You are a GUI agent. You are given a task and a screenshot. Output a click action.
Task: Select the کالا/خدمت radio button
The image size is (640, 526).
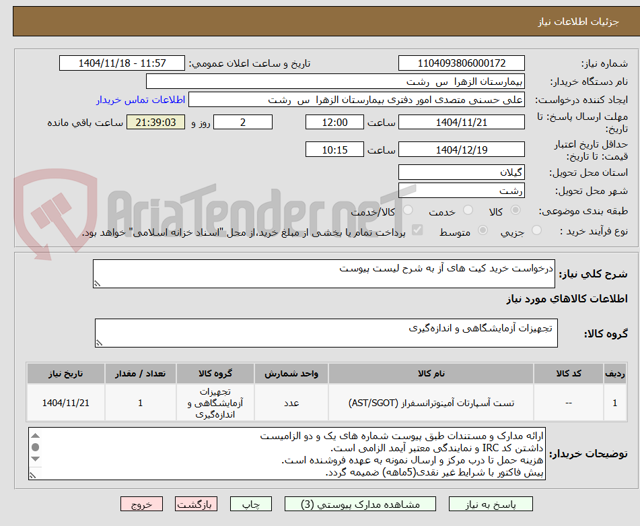(408, 210)
